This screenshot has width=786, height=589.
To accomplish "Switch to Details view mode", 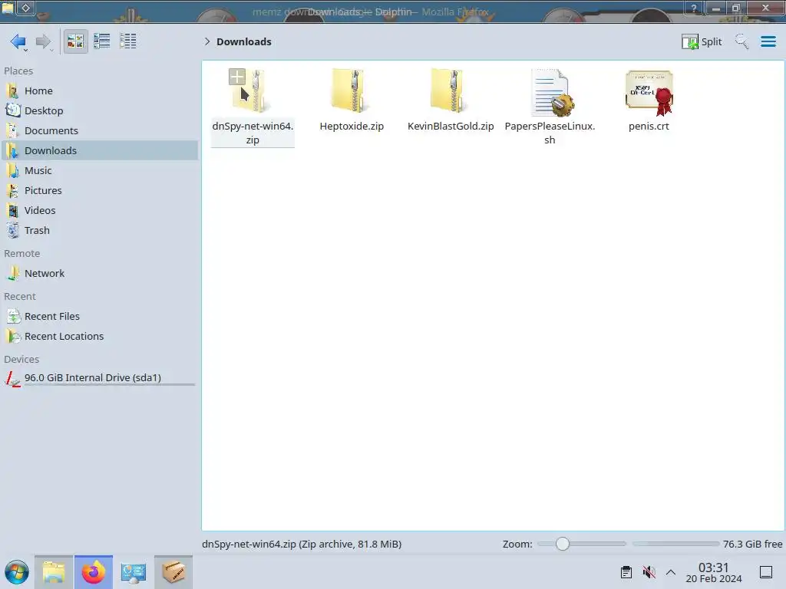I will [x=128, y=41].
